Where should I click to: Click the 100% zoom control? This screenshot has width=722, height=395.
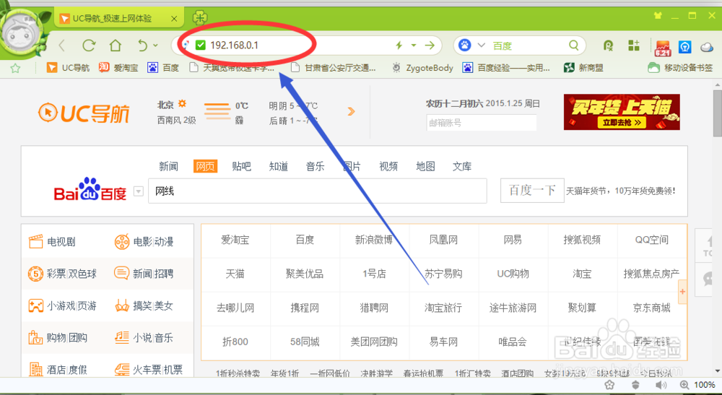tap(698, 386)
